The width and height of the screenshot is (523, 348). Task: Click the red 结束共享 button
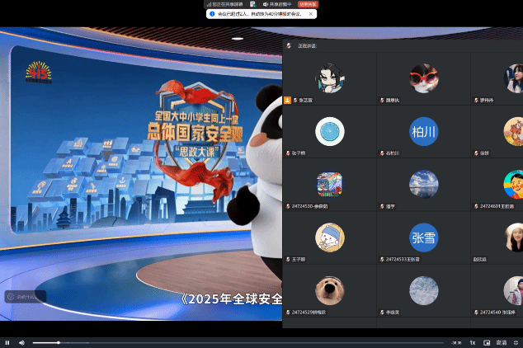[x=308, y=4]
